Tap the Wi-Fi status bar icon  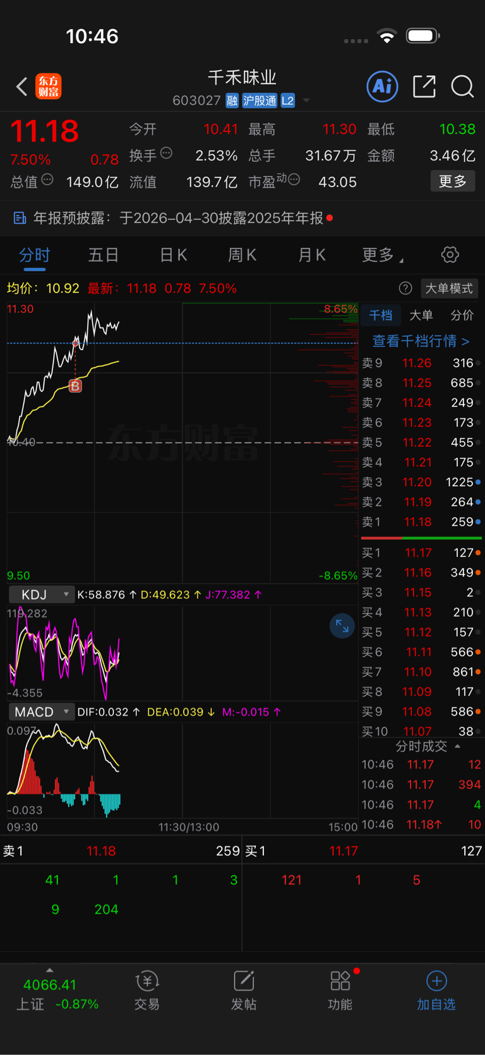[x=387, y=36]
